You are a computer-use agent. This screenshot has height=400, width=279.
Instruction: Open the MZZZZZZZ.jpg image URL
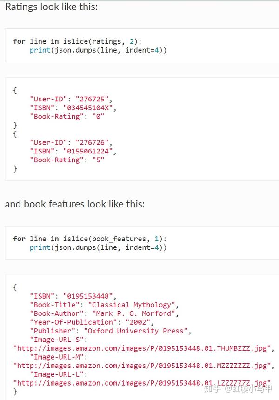point(143,366)
